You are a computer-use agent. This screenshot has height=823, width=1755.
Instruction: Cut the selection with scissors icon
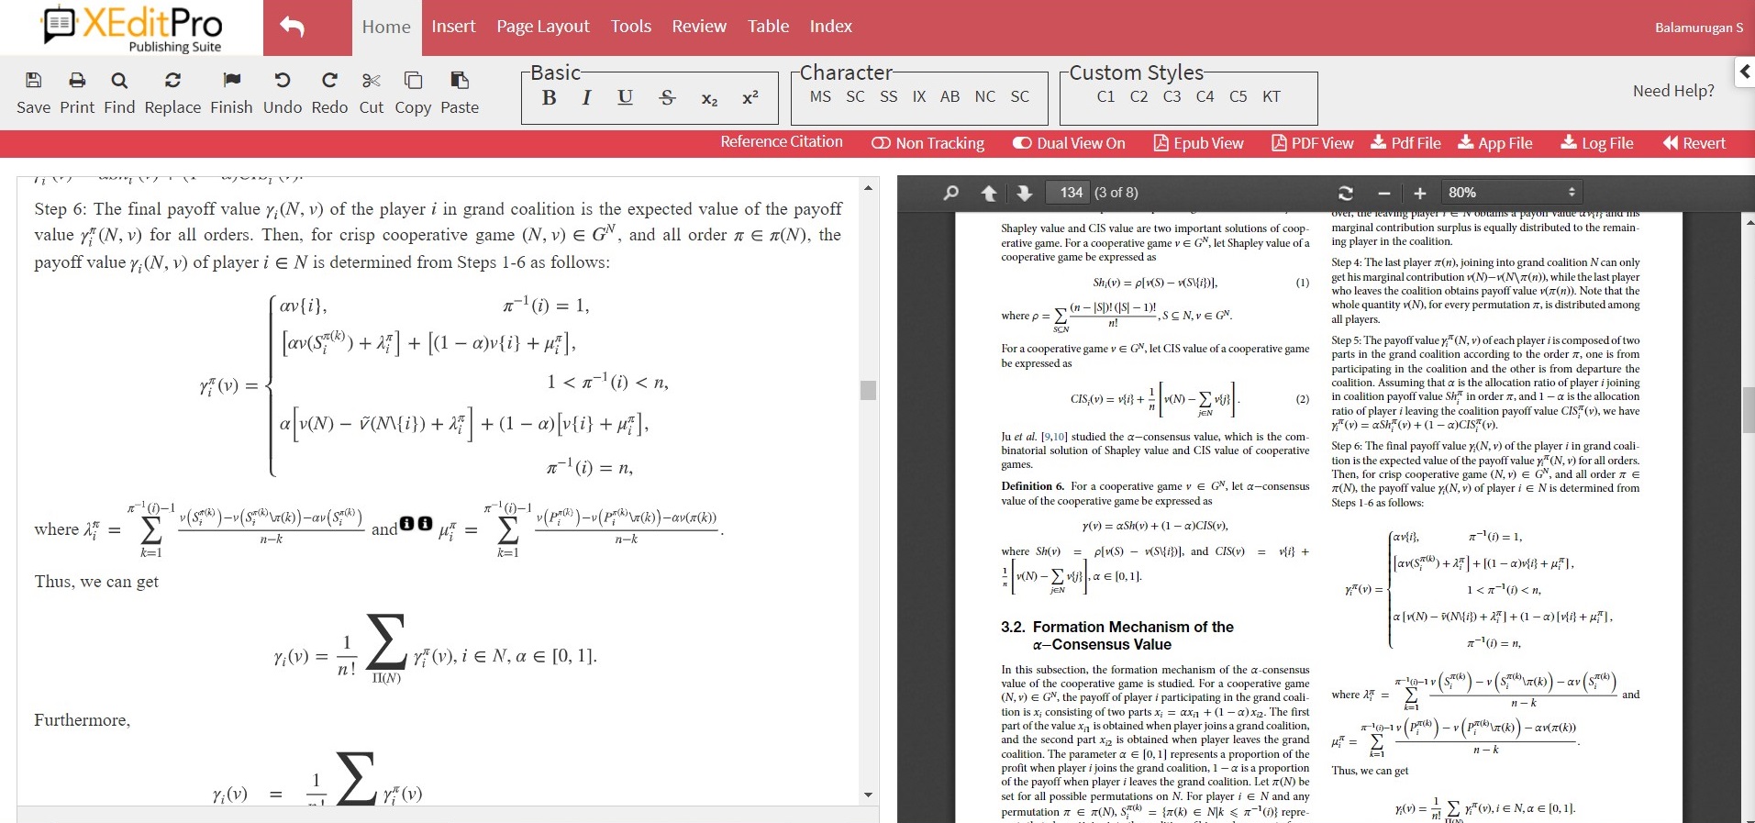(372, 81)
